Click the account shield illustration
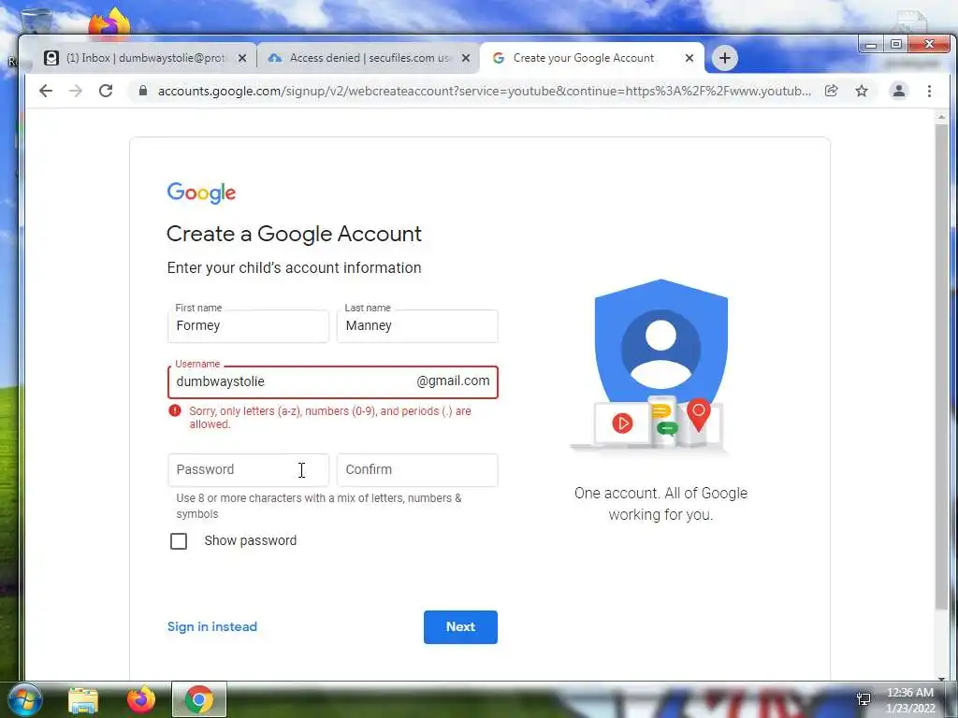The width and height of the screenshot is (958, 718). (660, 366)
